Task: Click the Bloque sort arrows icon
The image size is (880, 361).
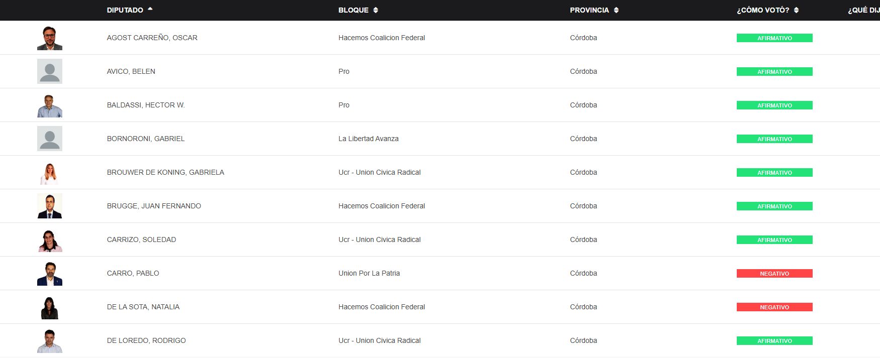Action: 375,10
